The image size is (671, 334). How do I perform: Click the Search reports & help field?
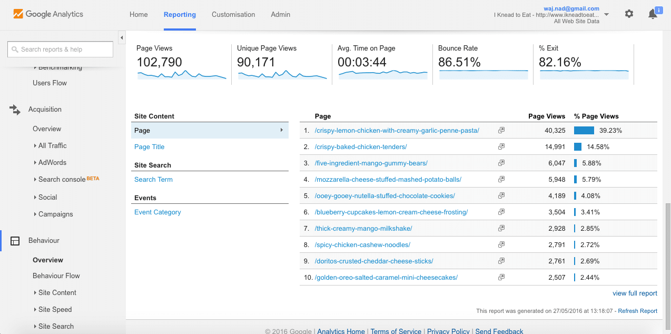[x=61, y=50]
